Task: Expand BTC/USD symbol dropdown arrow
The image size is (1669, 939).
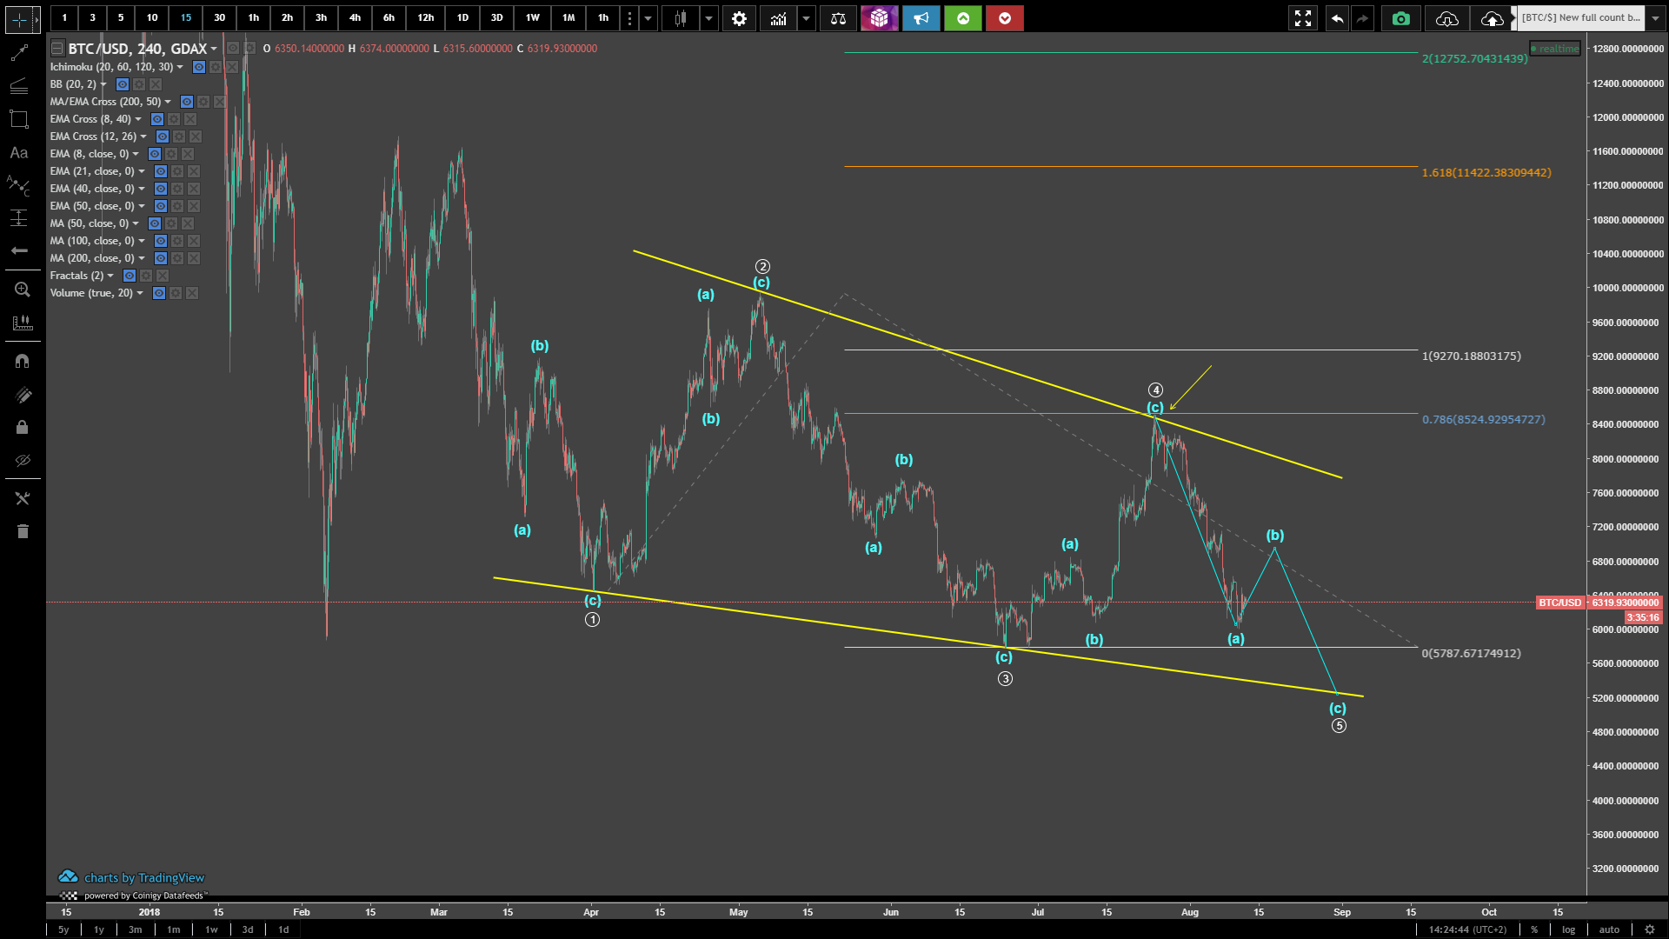Action: click(x=214, y=49)
